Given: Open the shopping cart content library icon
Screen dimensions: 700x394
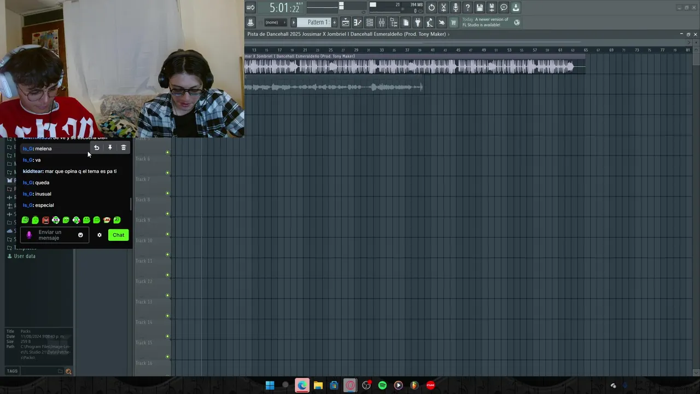Looking at the screenshot, I should [x=453, y=22].
